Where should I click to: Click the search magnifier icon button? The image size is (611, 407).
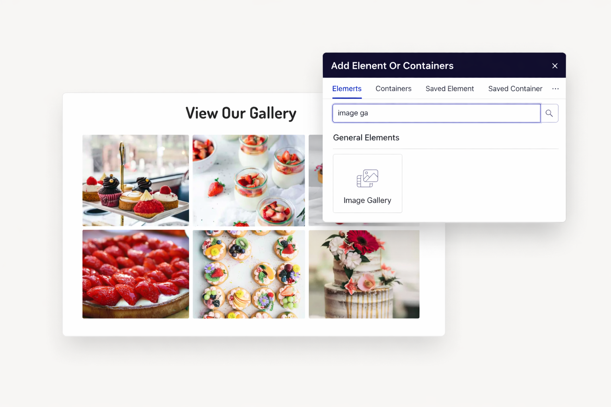[x=549, y=113]
